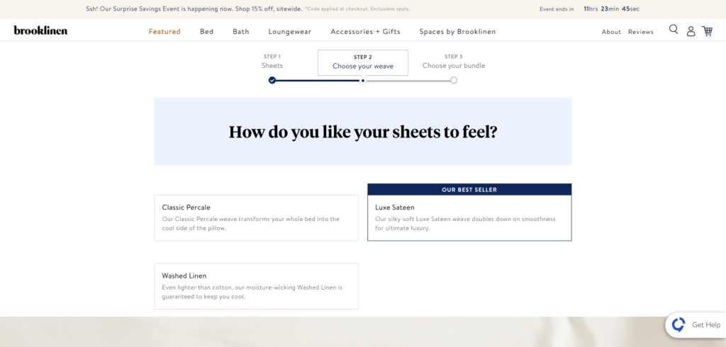726x347 pixels.
Task: Click the 'How do you like your sheets to feel?' heading
Action: click(x=363, y=132)
